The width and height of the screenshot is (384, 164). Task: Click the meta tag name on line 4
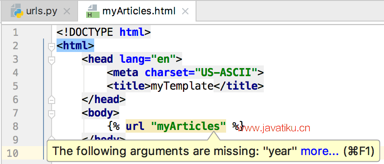click(126, 73)
